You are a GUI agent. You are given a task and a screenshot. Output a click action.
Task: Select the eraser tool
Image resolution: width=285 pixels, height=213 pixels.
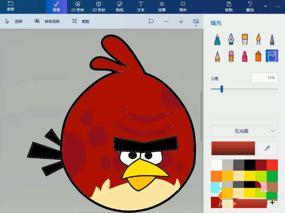click(231, 56)
